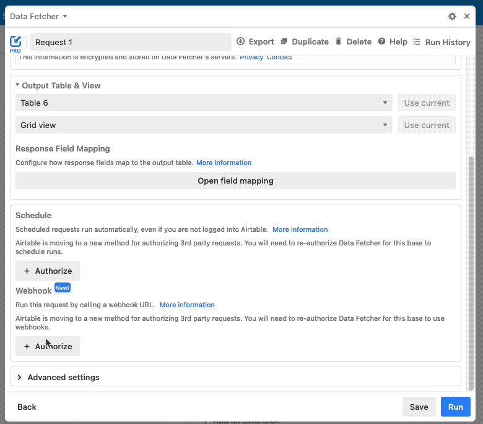Click the blue Run button

click(456, 407)
